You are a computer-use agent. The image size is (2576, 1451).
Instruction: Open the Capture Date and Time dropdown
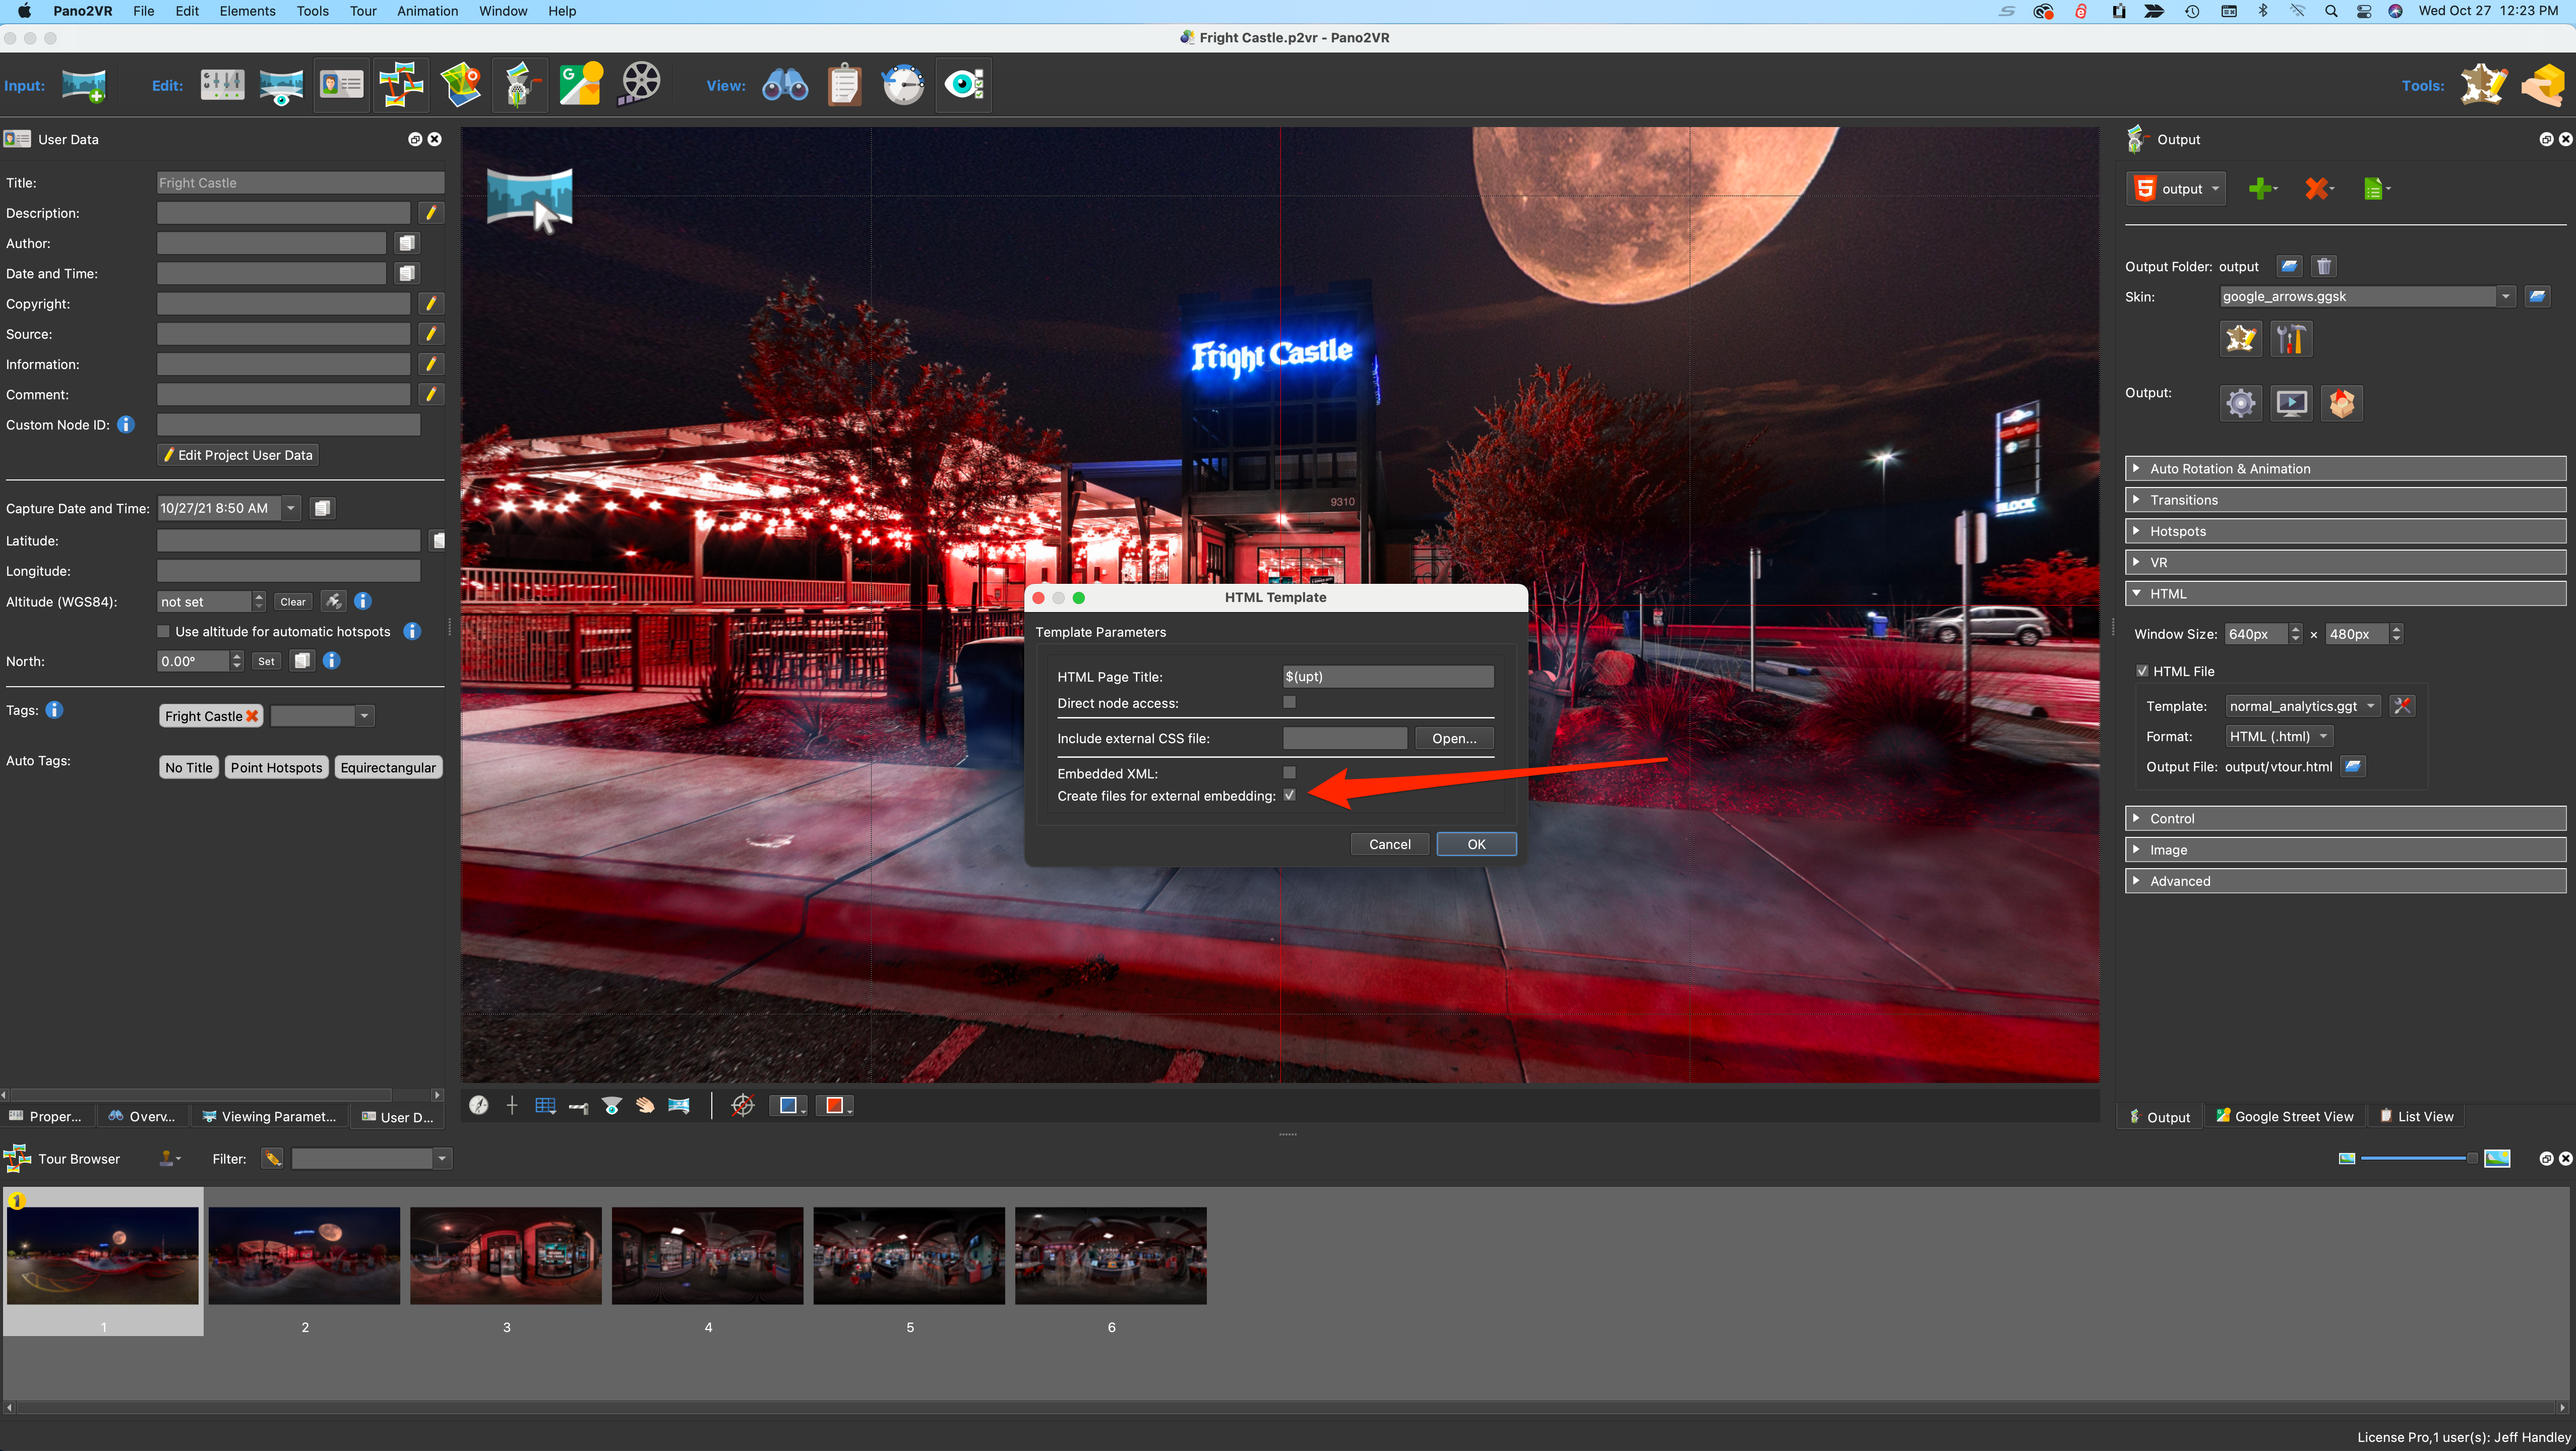[291, 508]
